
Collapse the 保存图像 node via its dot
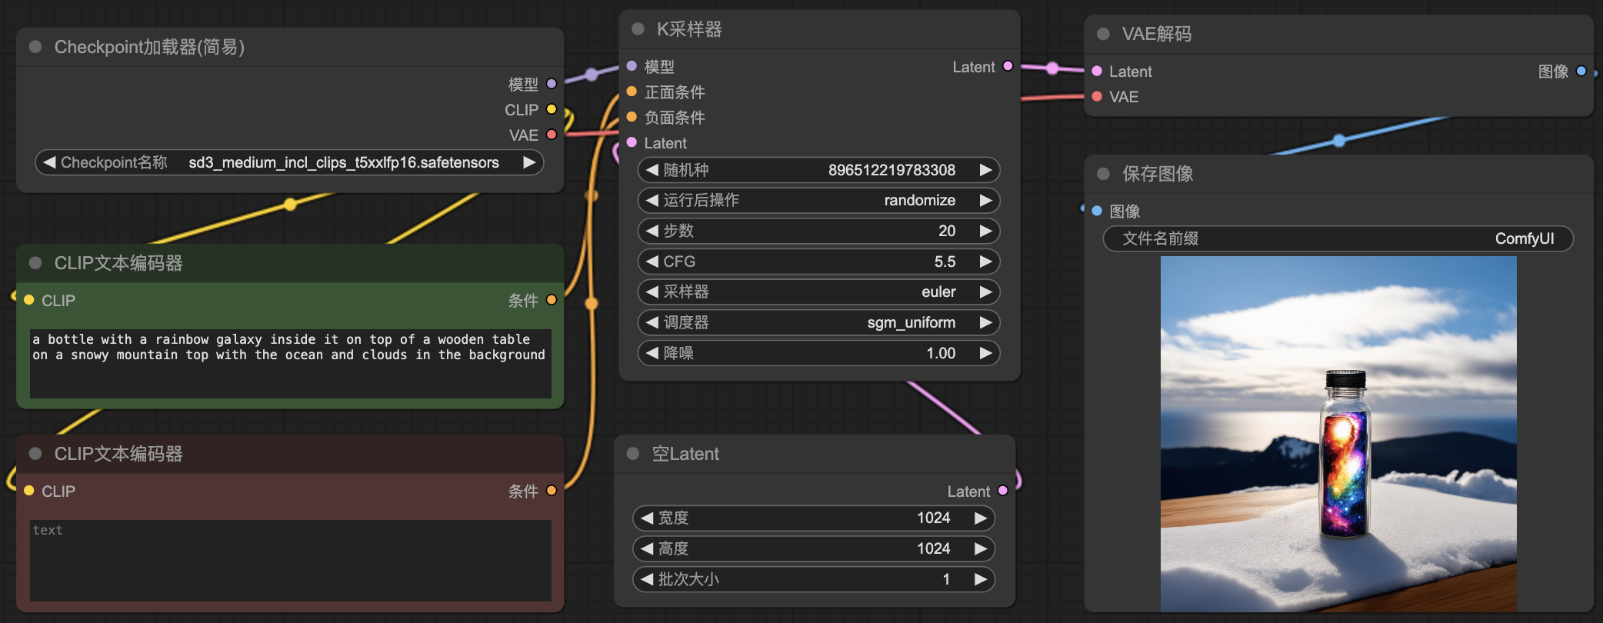[1103, 174]
